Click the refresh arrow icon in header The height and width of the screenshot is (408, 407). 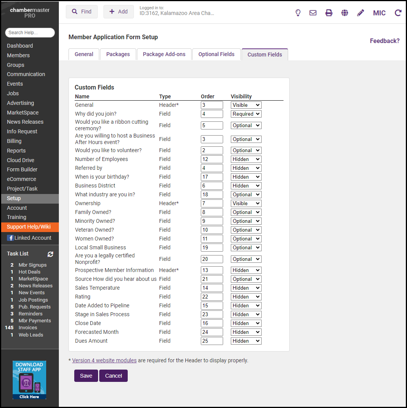[x=398, y=13]
